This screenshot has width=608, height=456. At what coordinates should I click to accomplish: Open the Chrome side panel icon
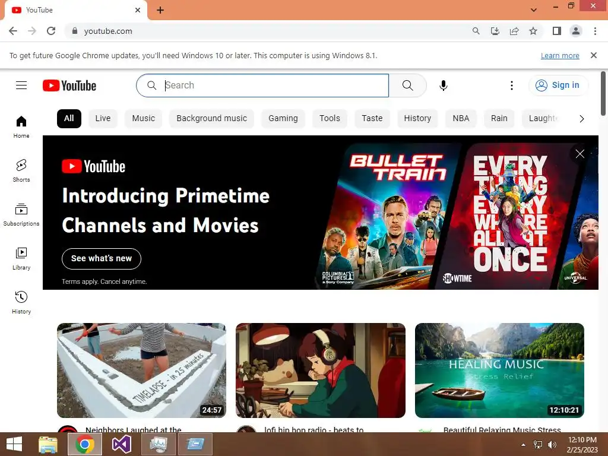coord(557,31)
